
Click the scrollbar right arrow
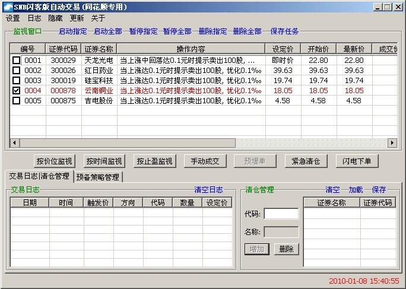pos(392,142)
